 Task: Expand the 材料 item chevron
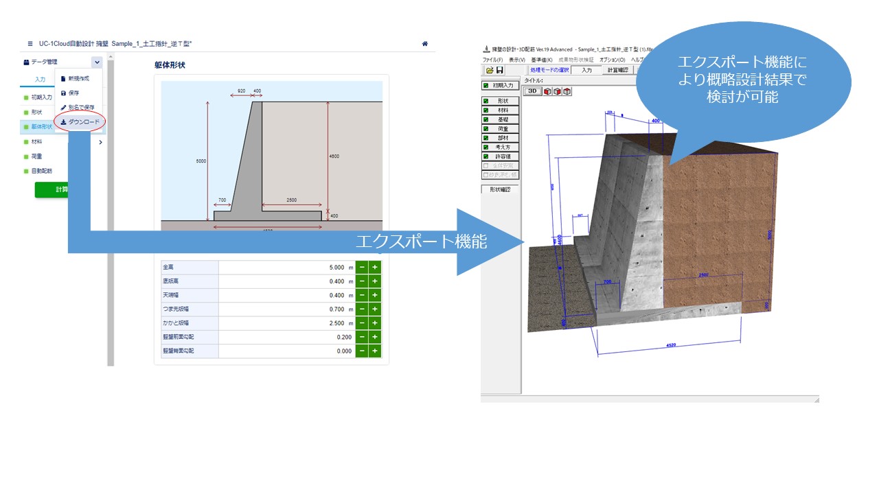coord(100,142)
